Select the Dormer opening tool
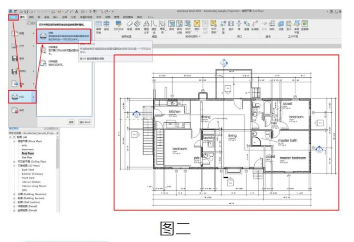354x242 pixels. [x=255, y=25]
